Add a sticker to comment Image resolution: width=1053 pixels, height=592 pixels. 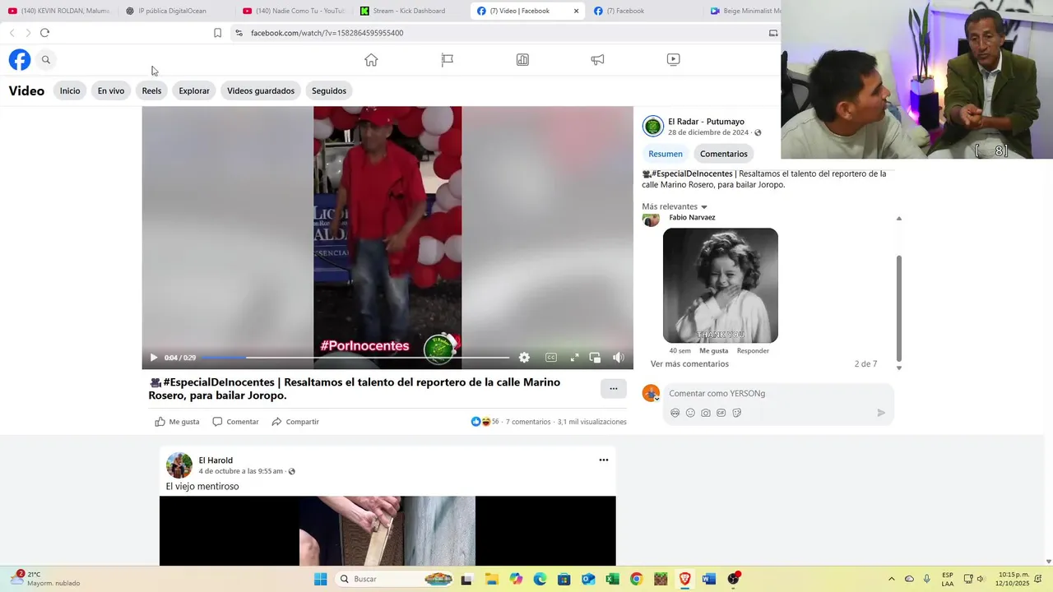click(x=737, y=413)
